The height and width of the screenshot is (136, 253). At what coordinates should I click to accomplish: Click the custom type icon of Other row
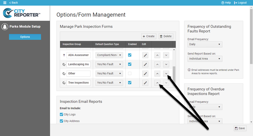coord(64,74)
